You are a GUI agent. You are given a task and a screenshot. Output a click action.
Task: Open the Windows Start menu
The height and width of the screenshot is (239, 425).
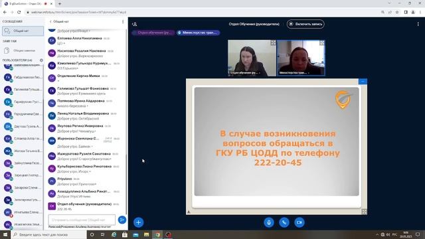coord(5,234)
